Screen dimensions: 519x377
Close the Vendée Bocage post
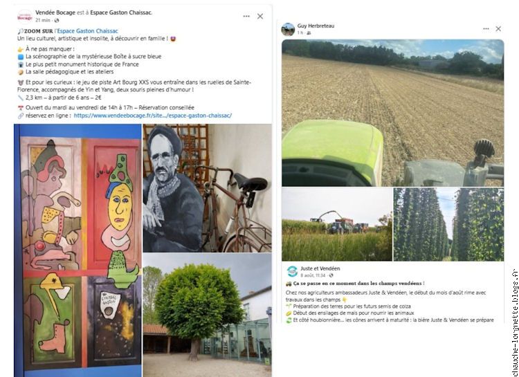click(260, 16)
